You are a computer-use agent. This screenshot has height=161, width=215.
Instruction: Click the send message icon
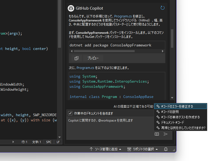(166, 134)
